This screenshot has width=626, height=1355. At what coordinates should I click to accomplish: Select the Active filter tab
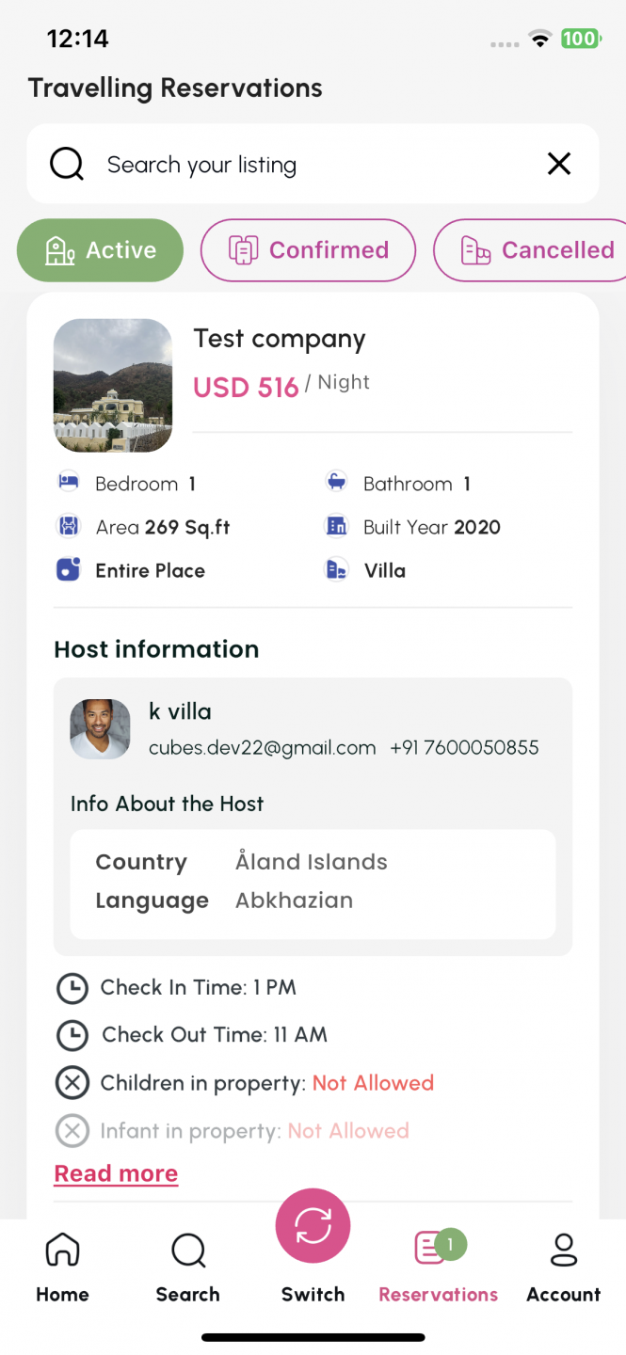100,250
